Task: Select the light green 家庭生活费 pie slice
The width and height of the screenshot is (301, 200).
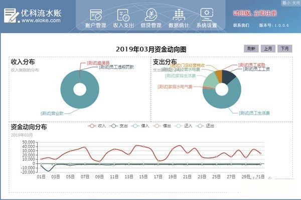Action: 211,80
